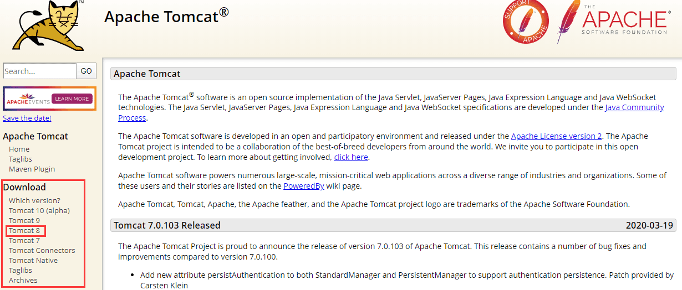Open the Tomcat Connectors download link
The image size is (682, 290).
[x=42, y=250]
